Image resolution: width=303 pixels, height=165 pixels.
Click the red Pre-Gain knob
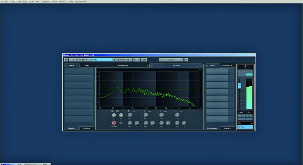114,123
